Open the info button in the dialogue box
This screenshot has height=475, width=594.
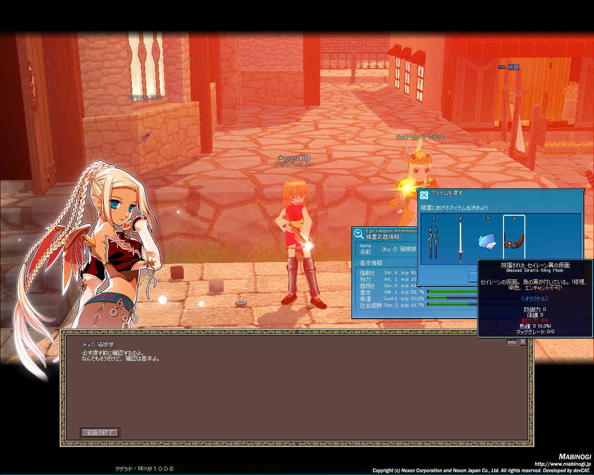tap(511, 342)
